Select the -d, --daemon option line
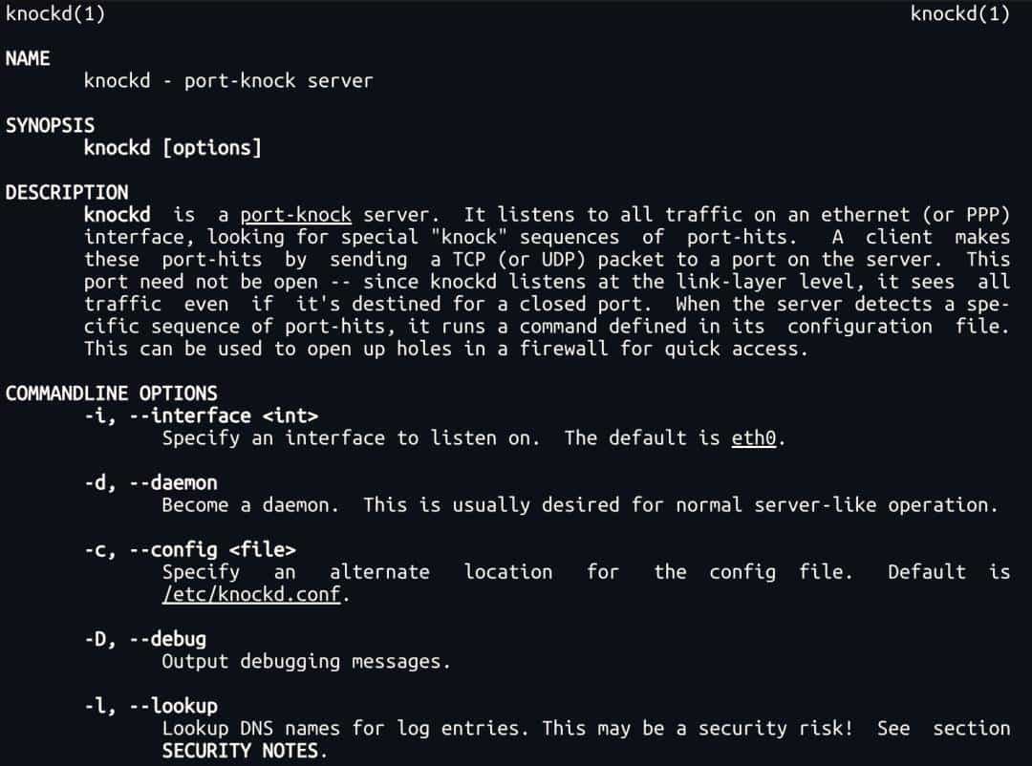1032x766 pixels. pos(151,482)
